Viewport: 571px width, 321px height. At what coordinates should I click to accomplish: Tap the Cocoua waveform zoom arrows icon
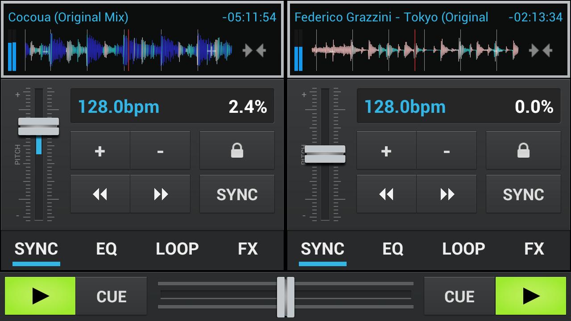click(x=254, y=50)
